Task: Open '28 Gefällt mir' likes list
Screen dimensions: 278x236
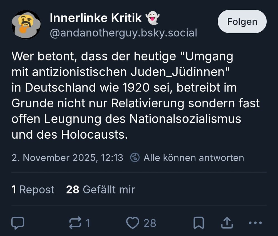Action: pyautogui.click(x=100, y=189)
